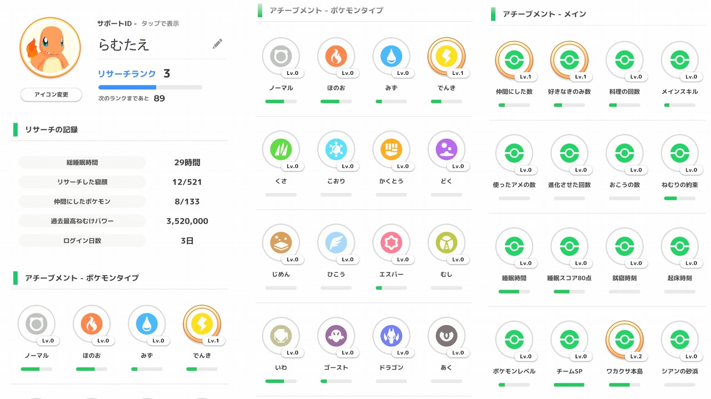This screenshot has width=711, height=399.
Task: Click the pencil icon to edit the name
Action: [x=217, y=44]
